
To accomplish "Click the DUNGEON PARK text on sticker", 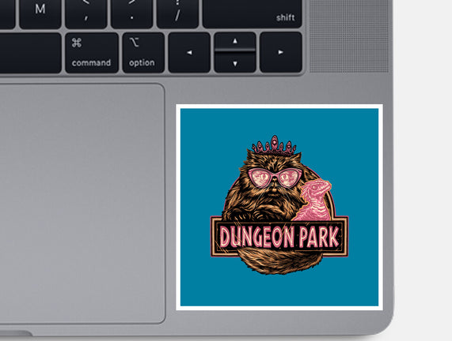I will click(x=279, y=237).
